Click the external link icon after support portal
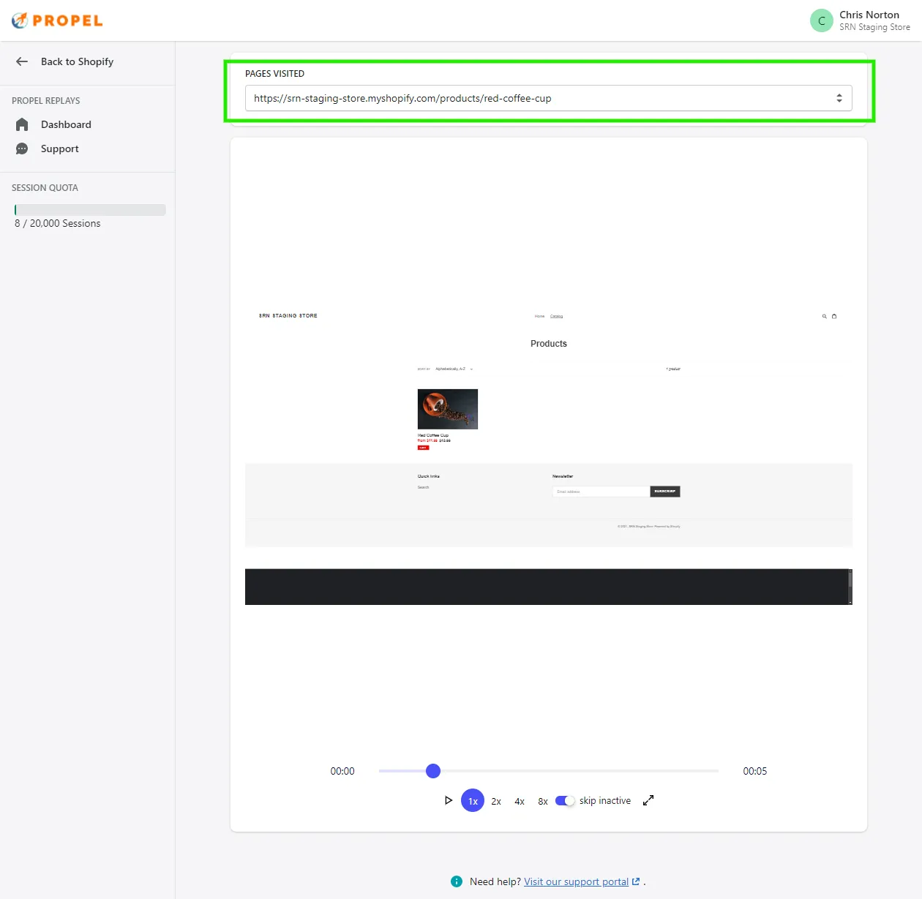 coord(636,881)
